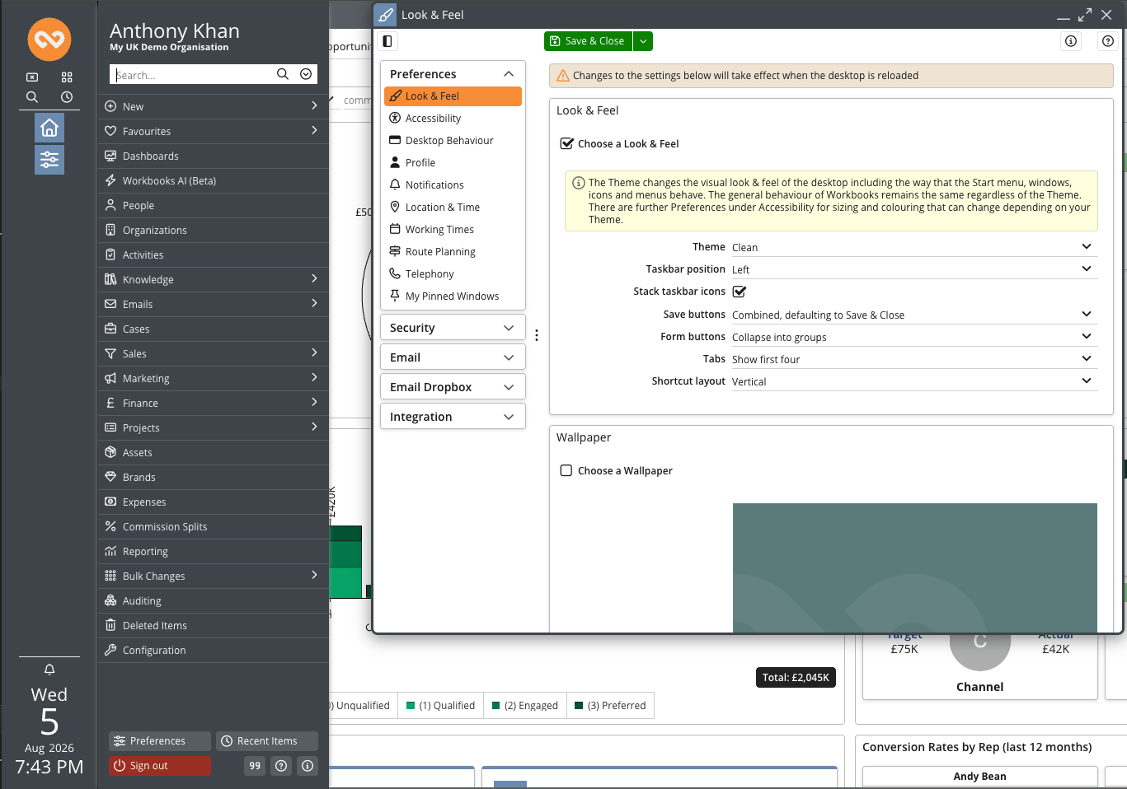Open Notifications preferences
The image size is (1127, 789).
tap(453, 185)
